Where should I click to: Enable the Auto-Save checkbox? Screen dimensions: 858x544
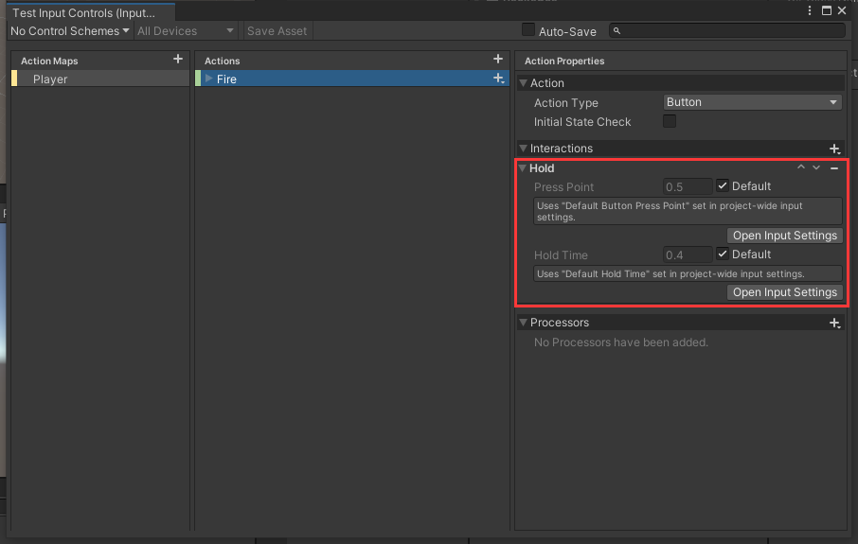(x=528, y=30)
